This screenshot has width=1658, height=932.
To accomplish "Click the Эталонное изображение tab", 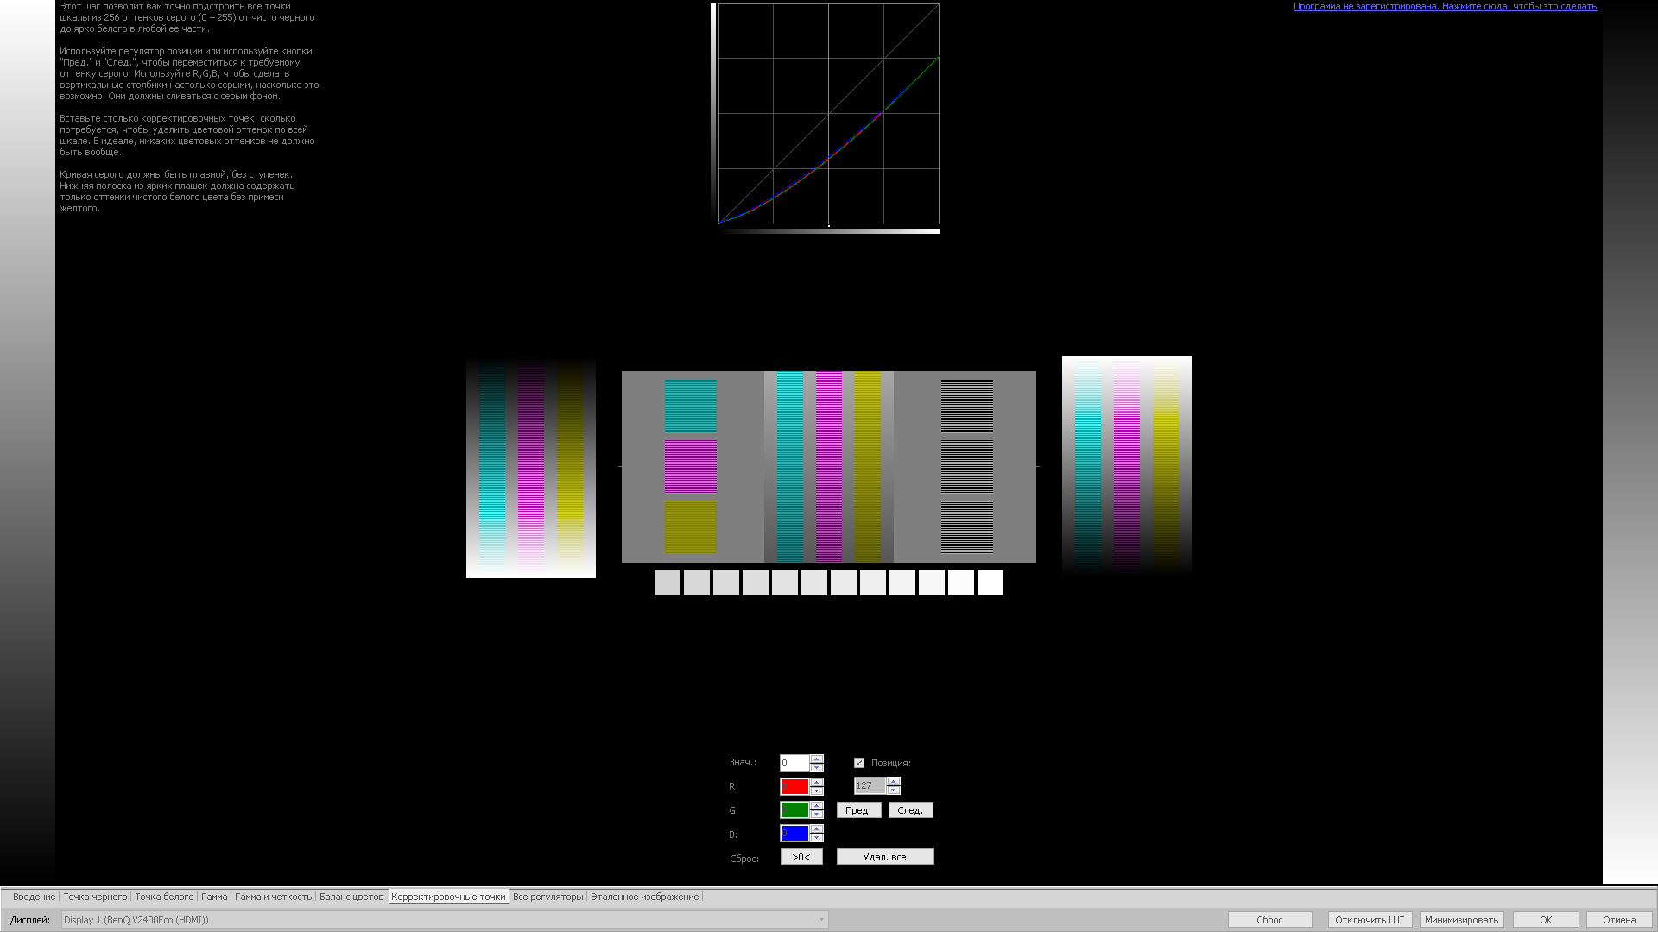I will [644, 897].
